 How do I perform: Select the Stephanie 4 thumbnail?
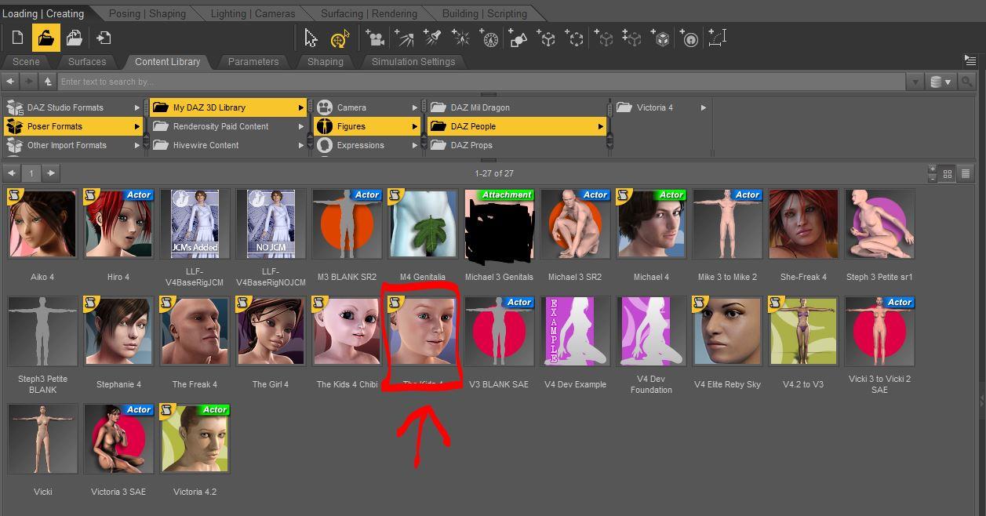(118, 332)
